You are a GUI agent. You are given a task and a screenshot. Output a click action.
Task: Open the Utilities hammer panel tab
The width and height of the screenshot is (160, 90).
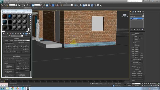tap(143, 12)
